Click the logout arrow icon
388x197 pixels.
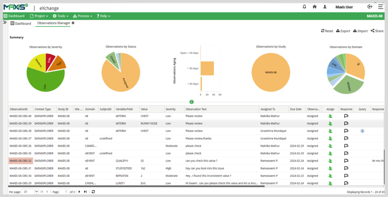[x=370, y=7]
